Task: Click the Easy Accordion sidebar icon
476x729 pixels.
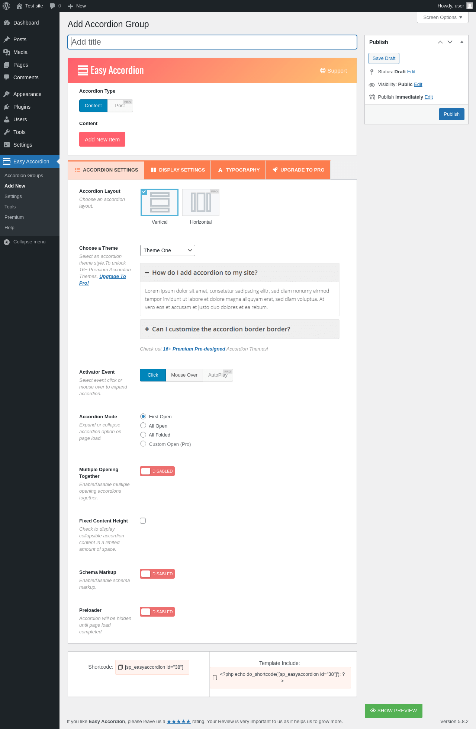Action: 7,162
